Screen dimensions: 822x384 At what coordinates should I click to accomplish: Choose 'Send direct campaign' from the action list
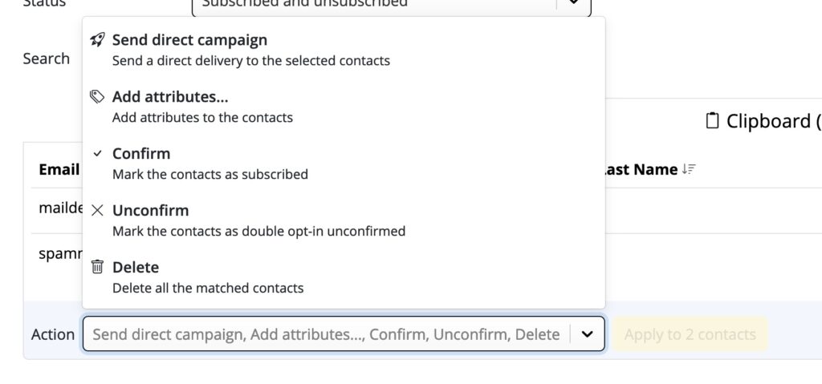pos(344,50)
